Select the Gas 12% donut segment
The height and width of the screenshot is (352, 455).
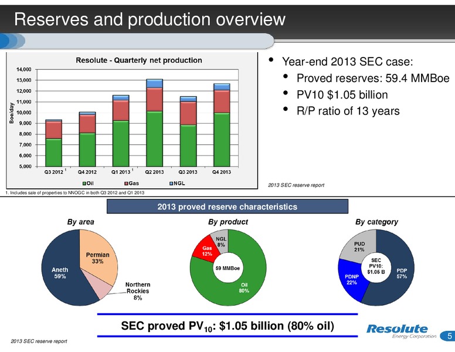207,251
